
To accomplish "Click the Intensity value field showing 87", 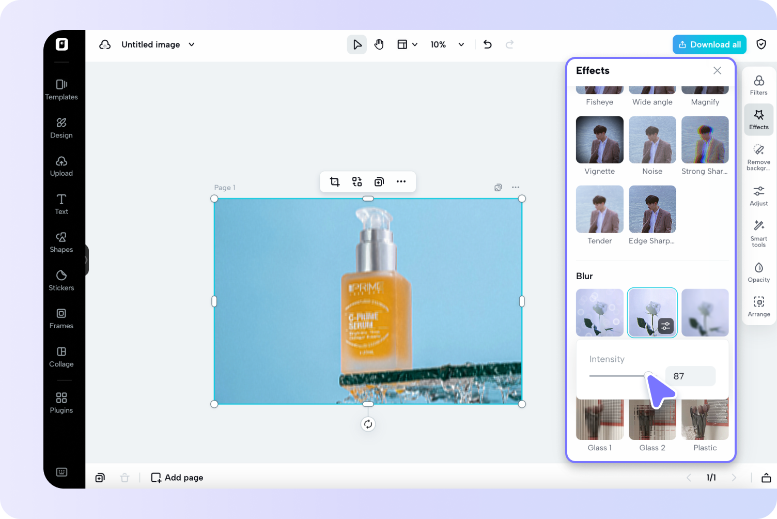I will pyautogui.click(x=690, y=376).
